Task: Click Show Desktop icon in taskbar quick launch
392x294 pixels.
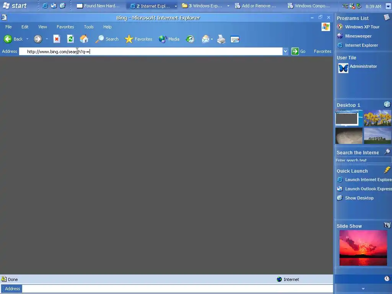Action: point(62,6)
